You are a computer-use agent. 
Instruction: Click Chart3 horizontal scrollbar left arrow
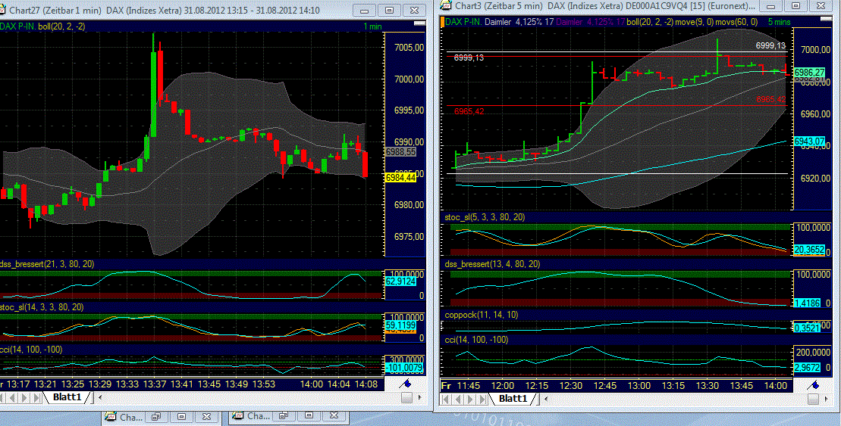coord(546,400)
